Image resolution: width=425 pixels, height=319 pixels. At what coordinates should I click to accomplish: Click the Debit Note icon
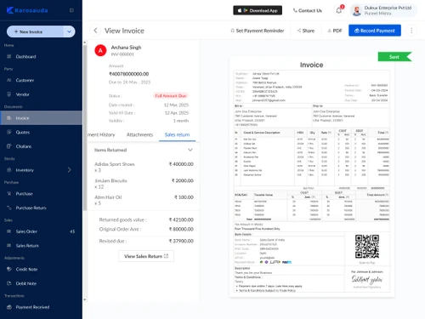tap(9, 283)
